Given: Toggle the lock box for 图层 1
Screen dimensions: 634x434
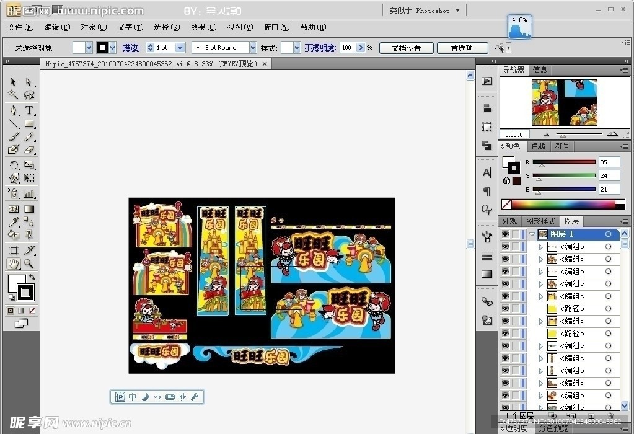Looking at the screenshot, I should (516, 234).
